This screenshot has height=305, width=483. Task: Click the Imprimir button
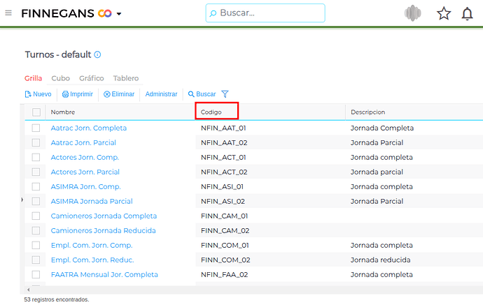click(78, 94)
